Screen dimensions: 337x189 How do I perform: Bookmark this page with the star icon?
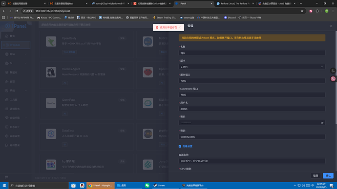[302, 11]
